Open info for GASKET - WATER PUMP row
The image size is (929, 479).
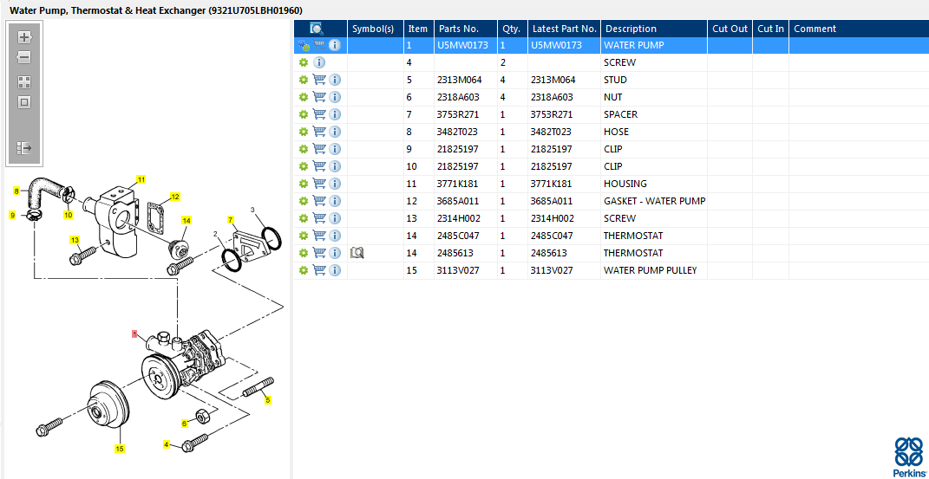(335, 201)
